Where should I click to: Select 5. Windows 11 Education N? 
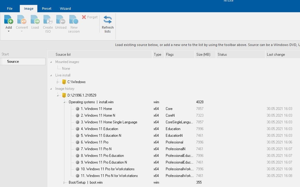[x=101, y=136]
